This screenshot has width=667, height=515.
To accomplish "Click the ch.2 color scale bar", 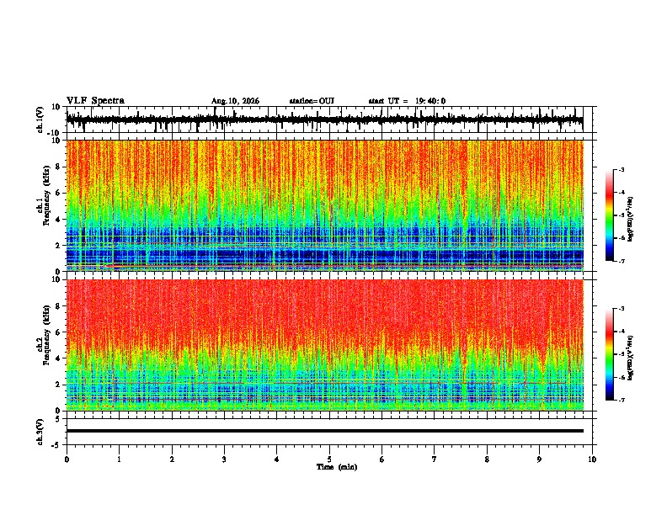I will click(x=610, y=354).
